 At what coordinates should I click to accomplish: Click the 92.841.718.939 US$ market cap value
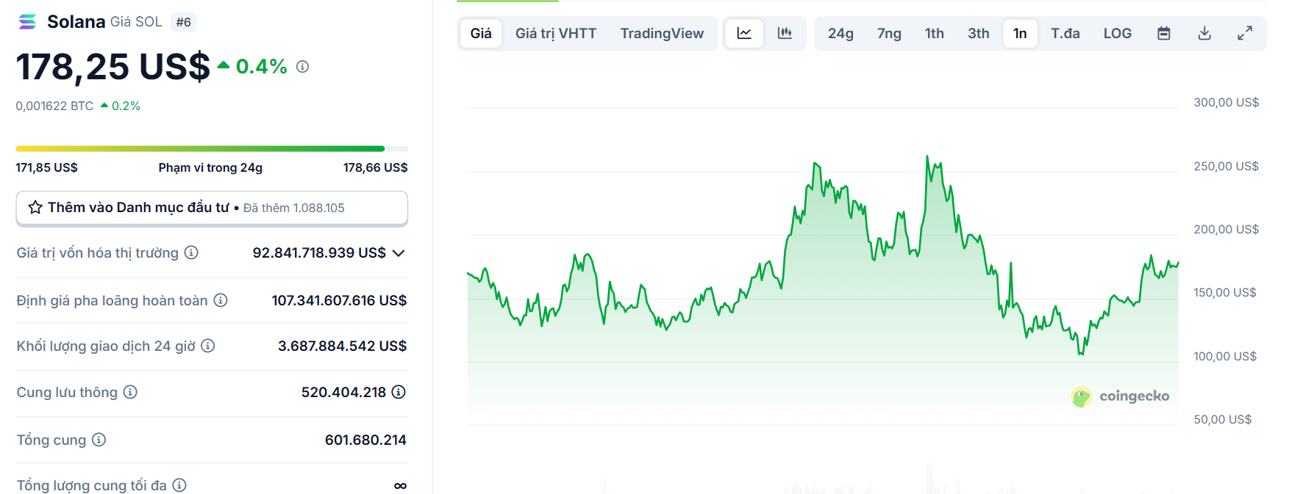click(319, 253)
